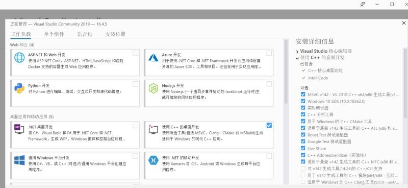The height and width of the screenshot is (188, 408).
Task: Click the ASP.NET globe icon
Action: click(x=19, y=57)
